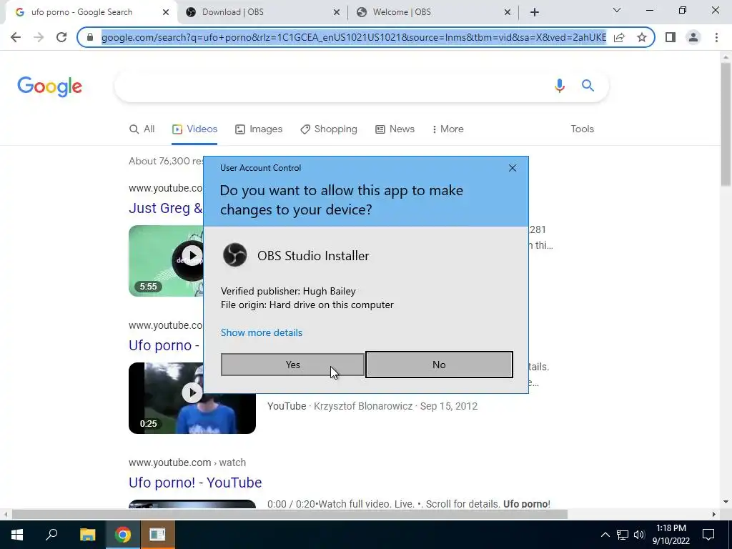This screenshot has height=549, width=732.
Task: Click the share page icon in address bar
Action: coord(620,37)
